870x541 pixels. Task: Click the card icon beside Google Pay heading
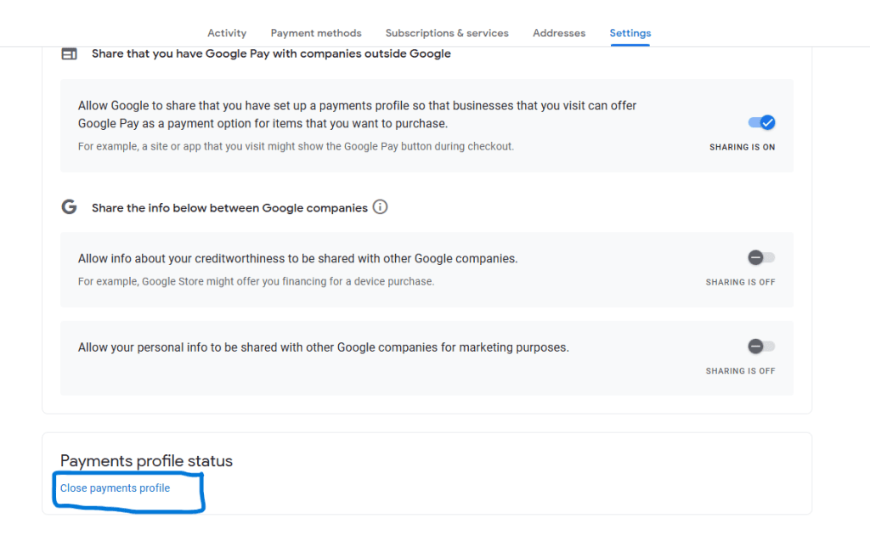[x=69, y=54]
